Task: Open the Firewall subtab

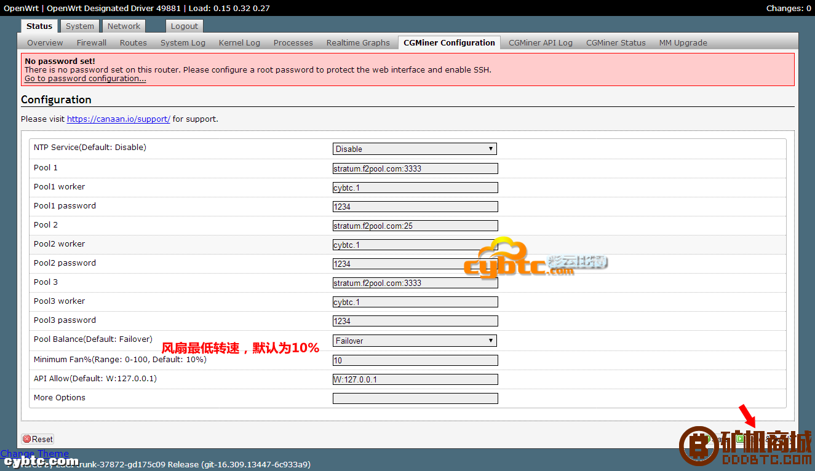Action: point(92,42)
